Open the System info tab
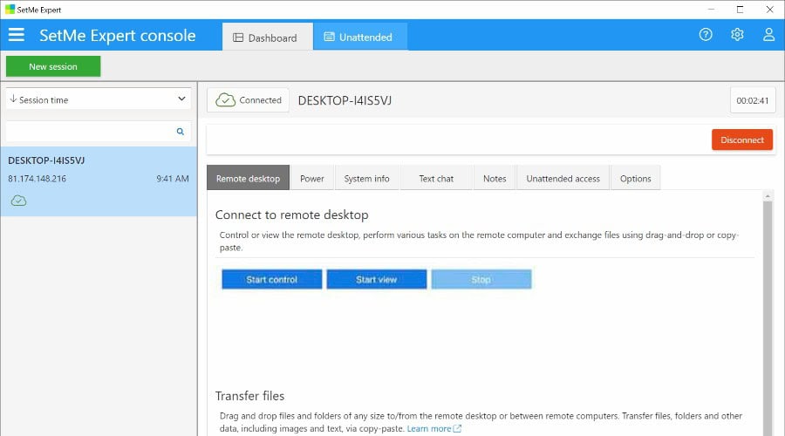The height and width of the screenshot is (436, 785). (x=366, y=179)
